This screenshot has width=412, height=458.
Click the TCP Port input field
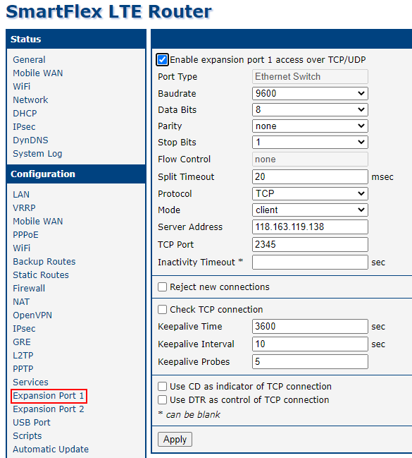310,244
